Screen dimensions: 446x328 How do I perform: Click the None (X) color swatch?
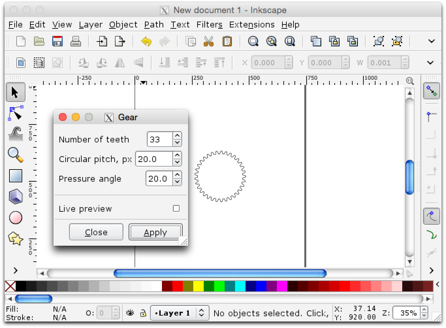[x=10, y=286]
